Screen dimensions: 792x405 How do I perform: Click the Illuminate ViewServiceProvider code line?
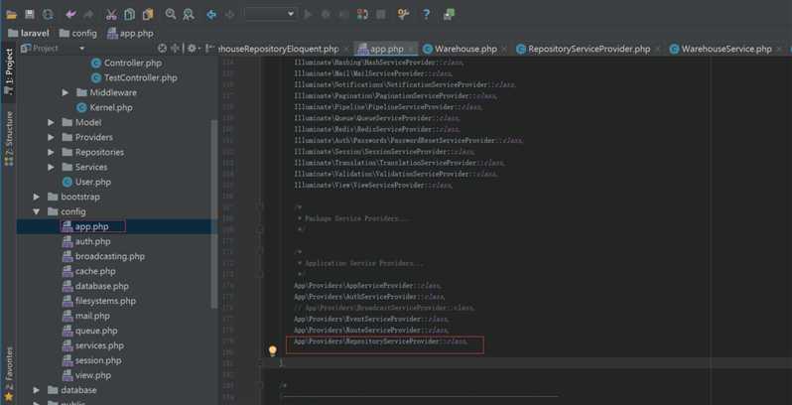[373, 186]
